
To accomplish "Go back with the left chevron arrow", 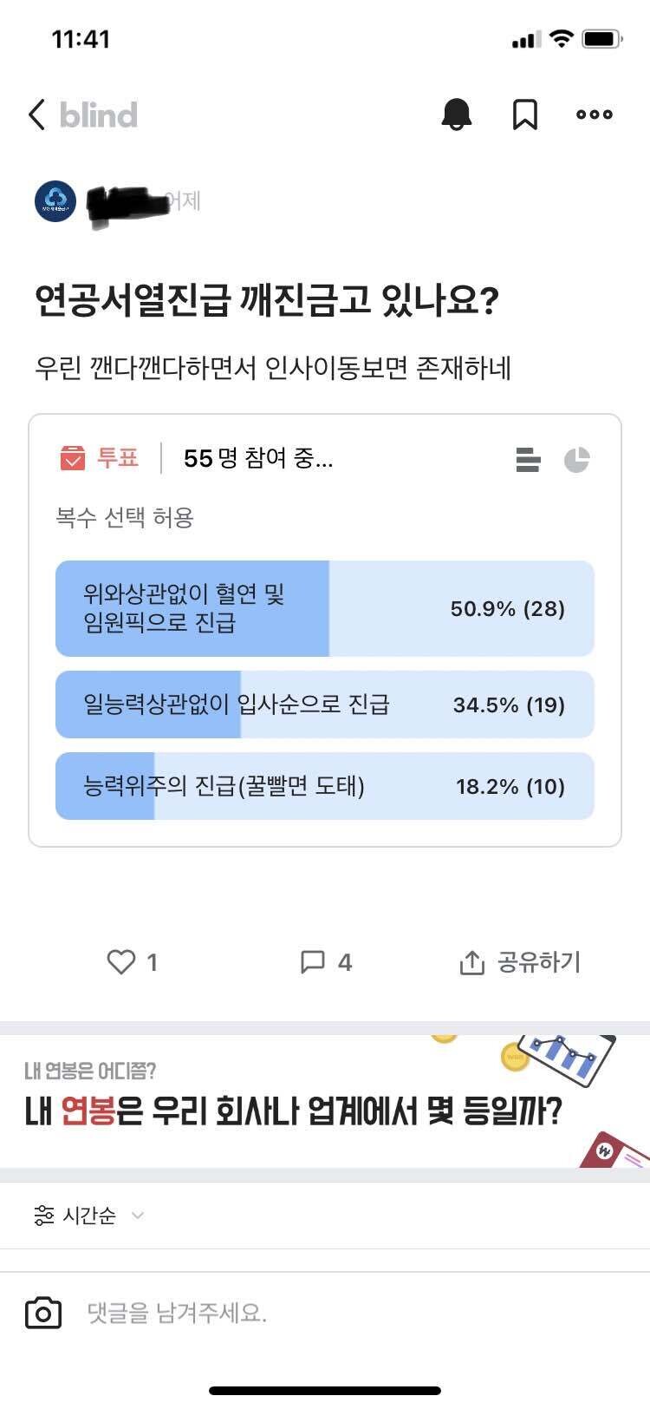I will coord(36,114).
